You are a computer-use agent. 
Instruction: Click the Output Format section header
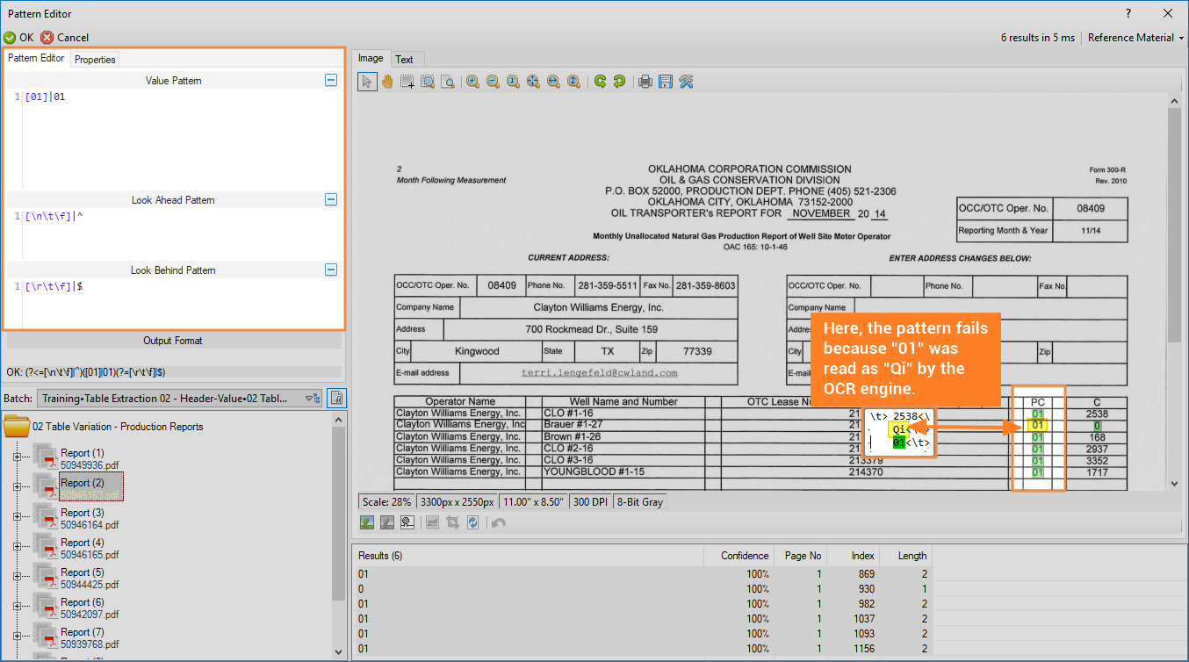(173, 341)
